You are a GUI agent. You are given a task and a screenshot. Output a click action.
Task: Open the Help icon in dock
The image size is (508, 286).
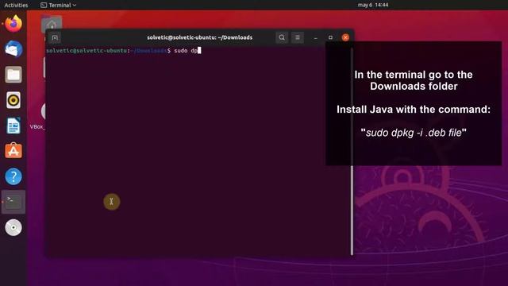[13, 176]
